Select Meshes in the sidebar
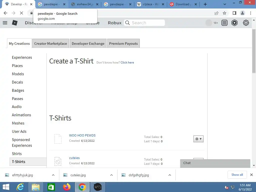 tap(18, 123)
